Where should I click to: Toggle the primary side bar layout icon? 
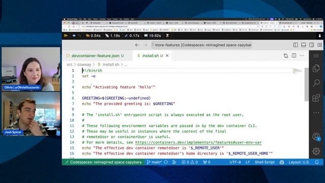coord(296,45)
